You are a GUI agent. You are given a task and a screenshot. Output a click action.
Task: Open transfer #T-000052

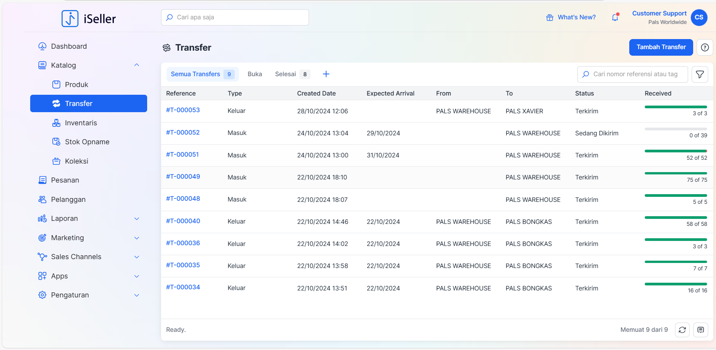pos(183,133)
